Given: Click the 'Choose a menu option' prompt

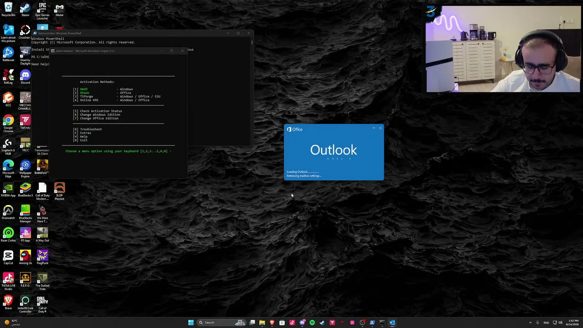Looking at the screenshot, I should 118,151.
